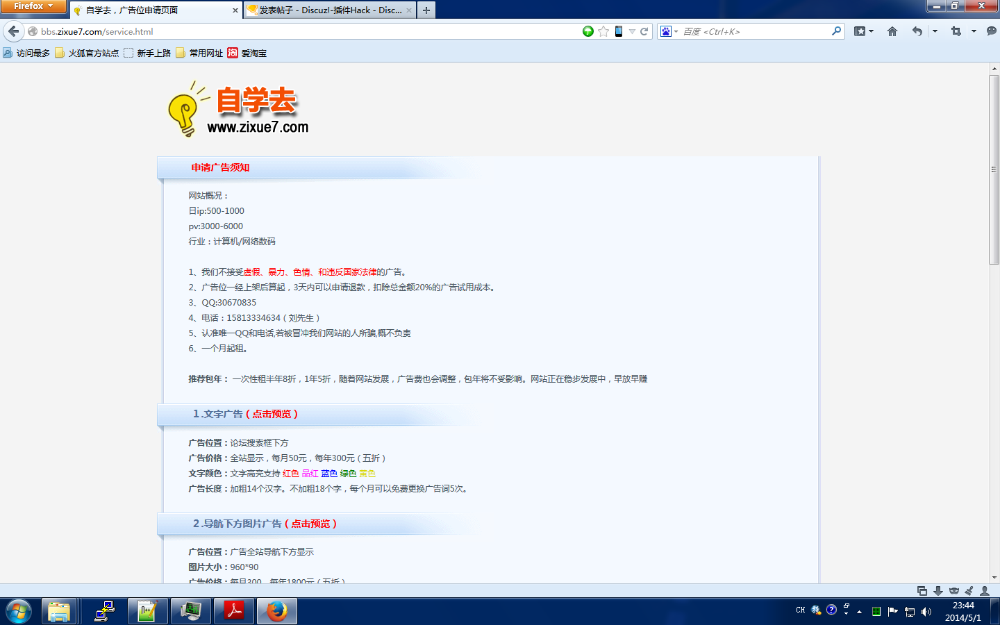
Task: Open the network connection taskbar application
Action: [x=104, y=612]
